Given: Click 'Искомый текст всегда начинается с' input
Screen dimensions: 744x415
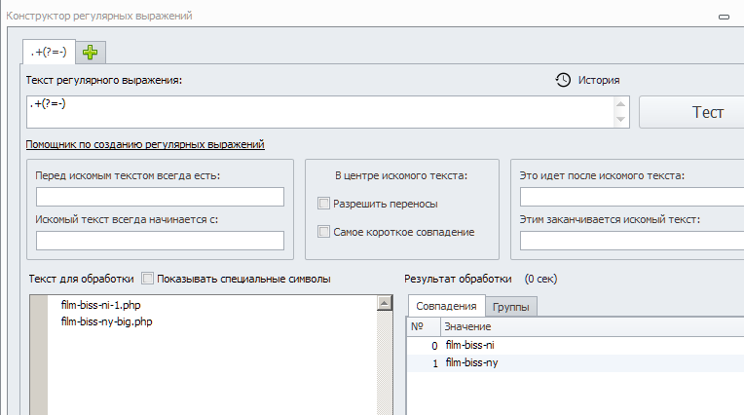Looking at the screenshot, I should click(160, 241).
